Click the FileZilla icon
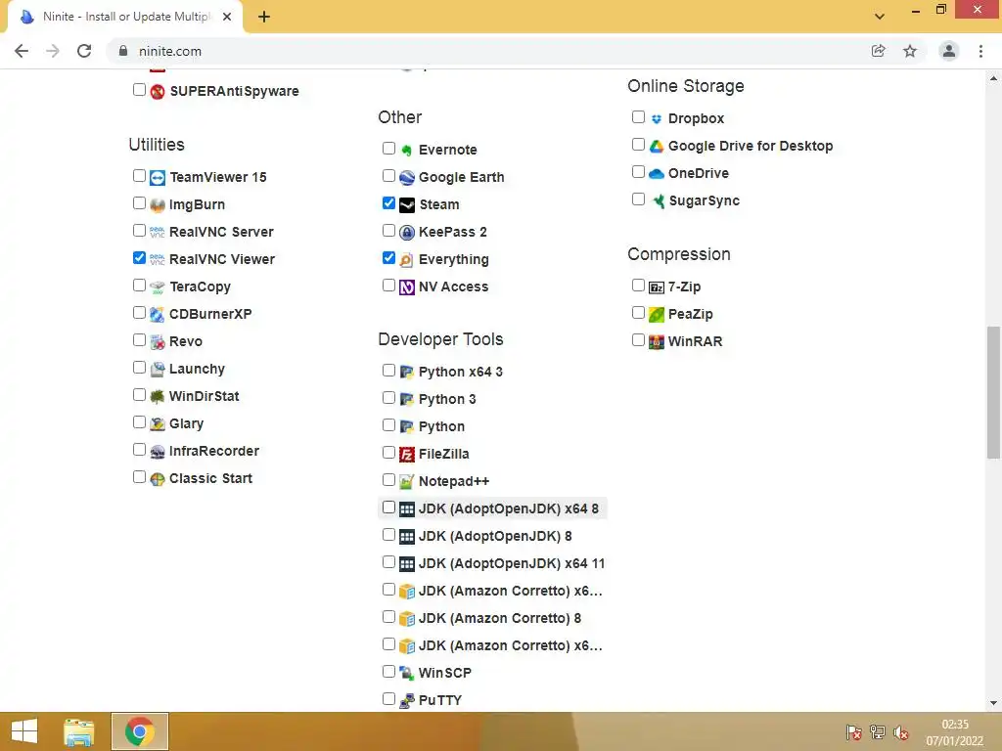 [406, 455]
